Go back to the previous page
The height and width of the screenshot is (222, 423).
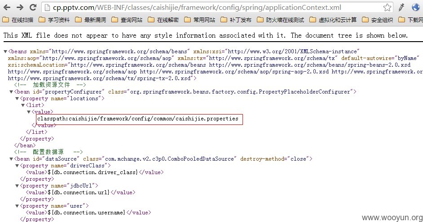(x=7, y=7)
